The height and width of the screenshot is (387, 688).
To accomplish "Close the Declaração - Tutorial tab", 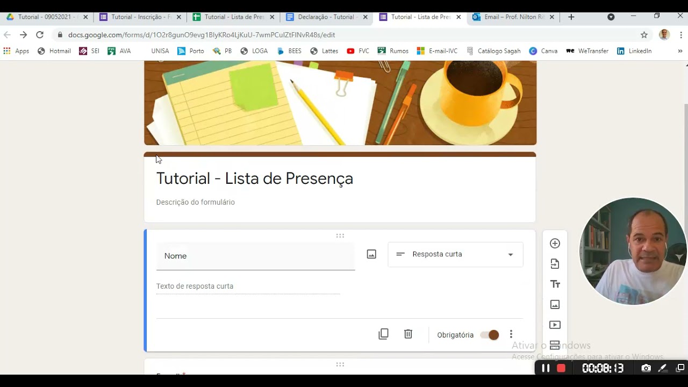I will (365, 17).
